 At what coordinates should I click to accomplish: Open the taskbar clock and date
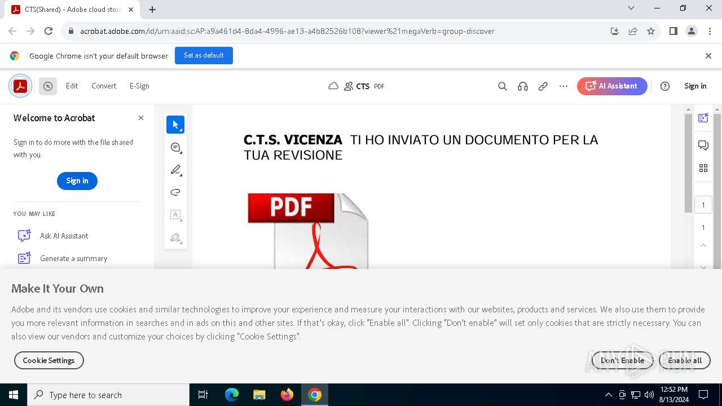click(x=673, y=395)
